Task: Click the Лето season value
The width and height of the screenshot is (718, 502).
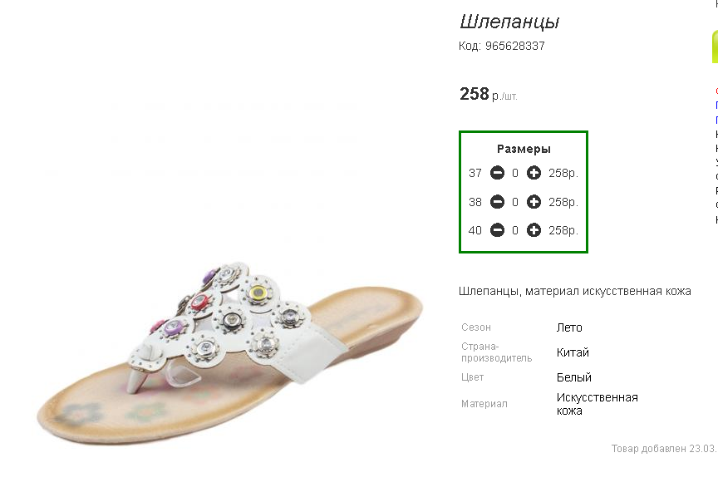Action: pos(569,327)
